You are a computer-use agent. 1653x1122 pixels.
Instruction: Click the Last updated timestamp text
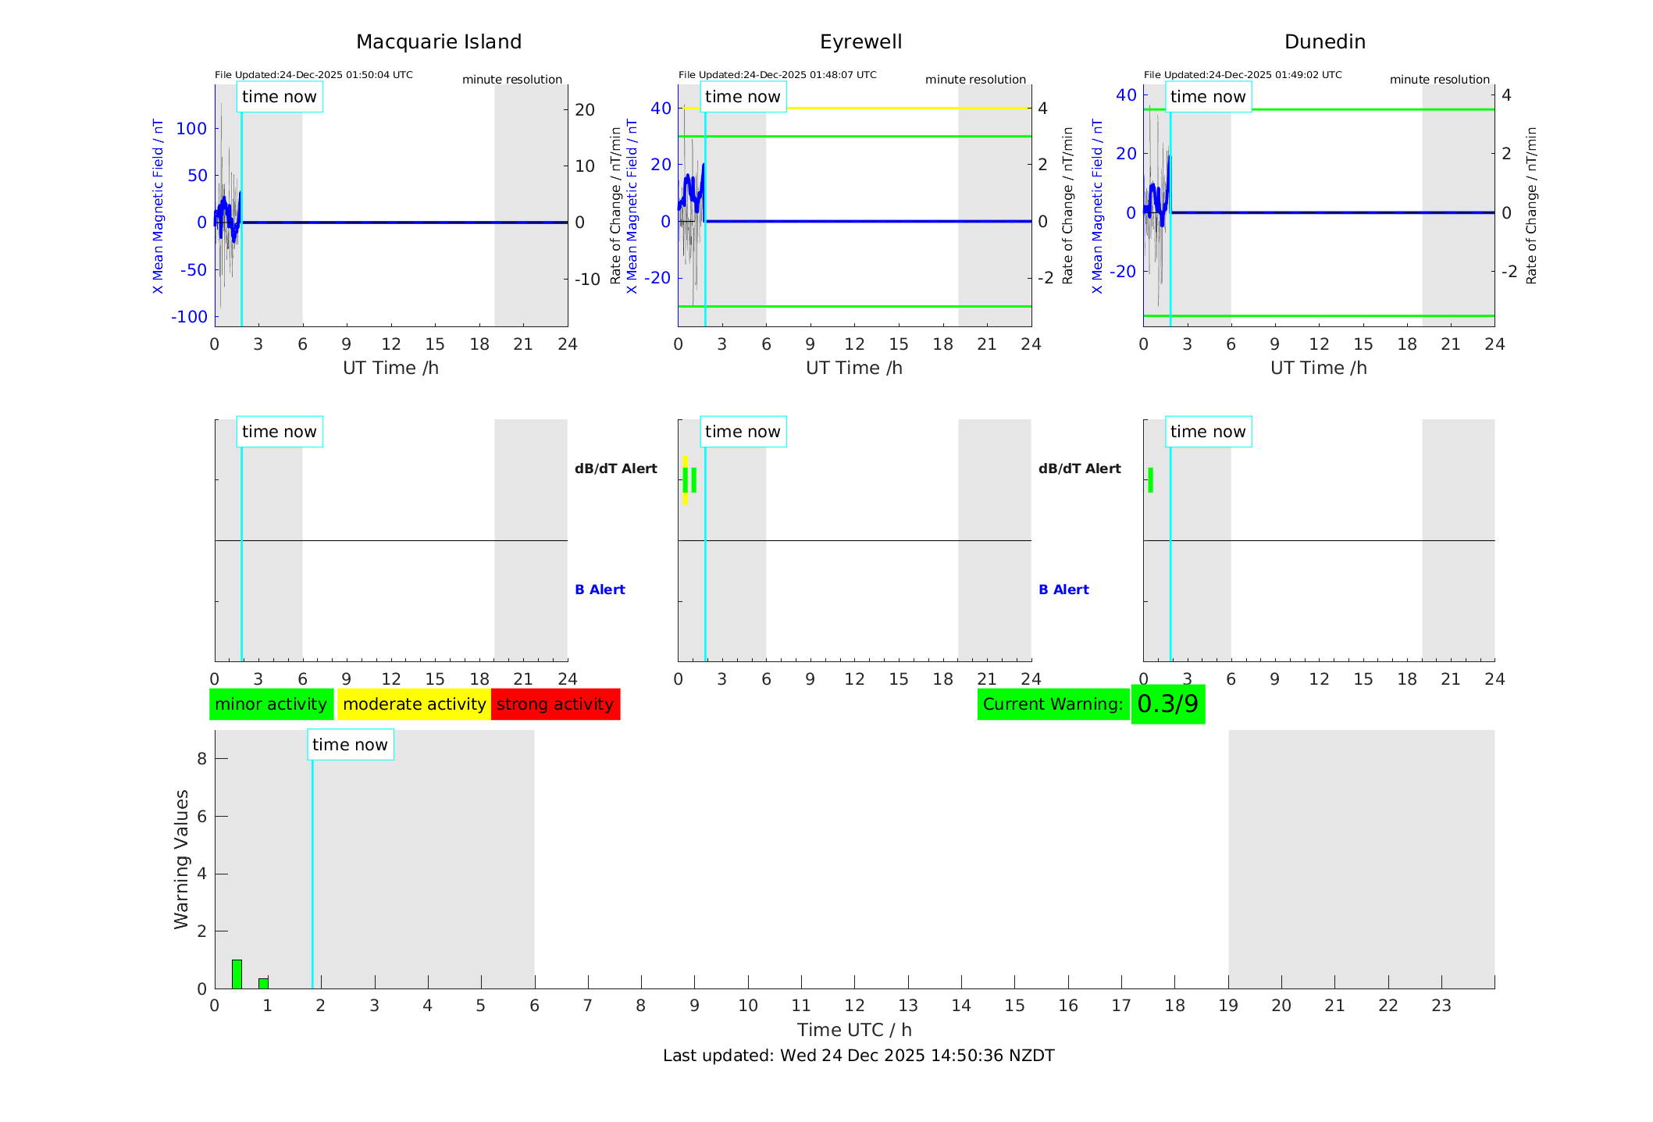[858, 1056]
